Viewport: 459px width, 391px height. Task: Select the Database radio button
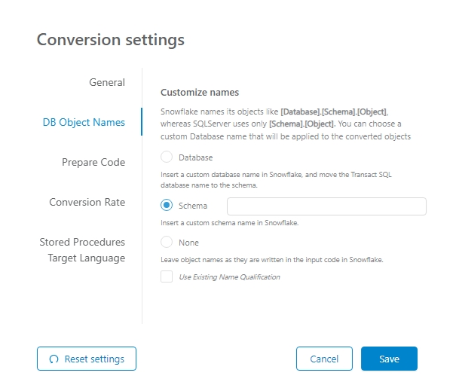pyautogui.click(x=167, y=158)
